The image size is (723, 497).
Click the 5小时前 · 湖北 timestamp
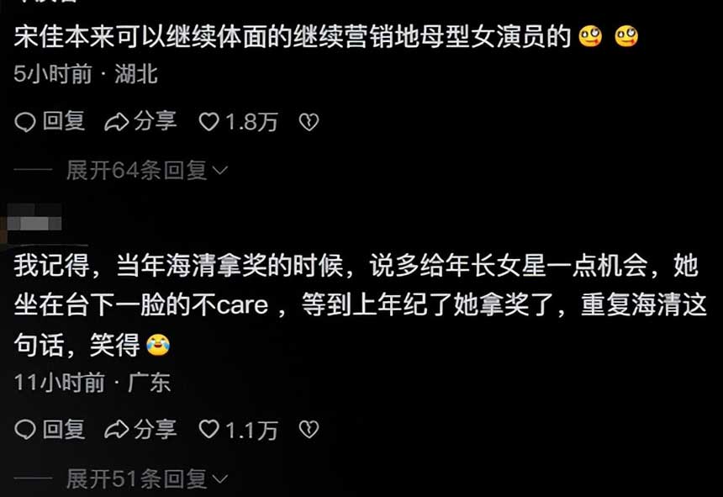coord(86,74)
